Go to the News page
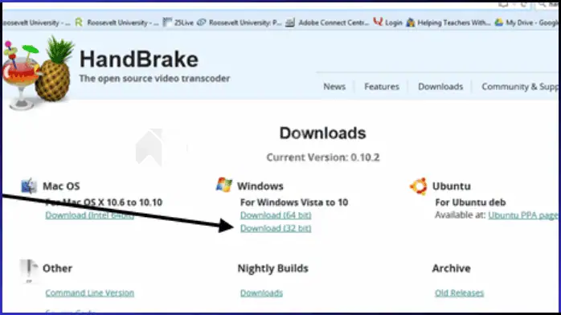561x315 pixels. click(334, 87)
